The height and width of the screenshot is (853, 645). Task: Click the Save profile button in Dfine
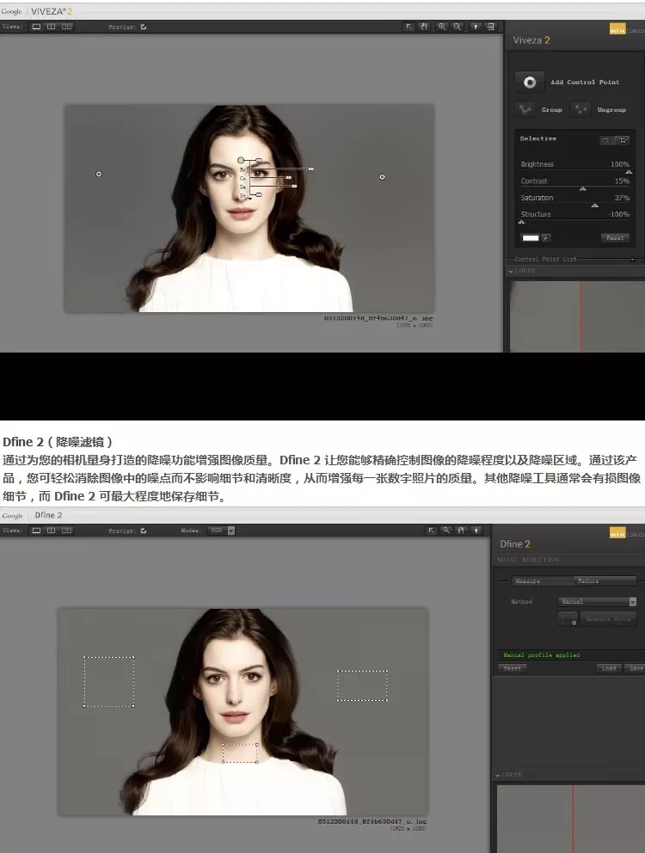[635, 668]
